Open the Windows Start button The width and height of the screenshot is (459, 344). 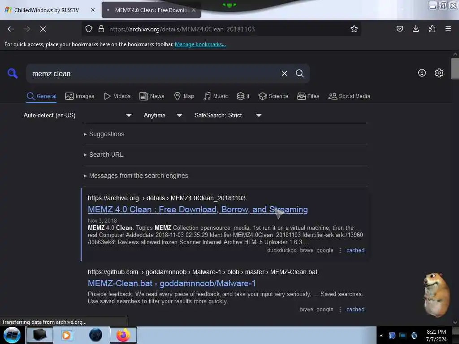(12, 335)
